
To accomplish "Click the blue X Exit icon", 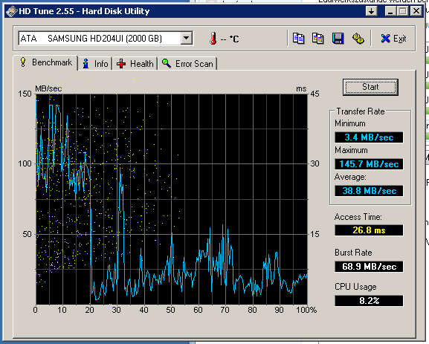I will click(385, 39).
